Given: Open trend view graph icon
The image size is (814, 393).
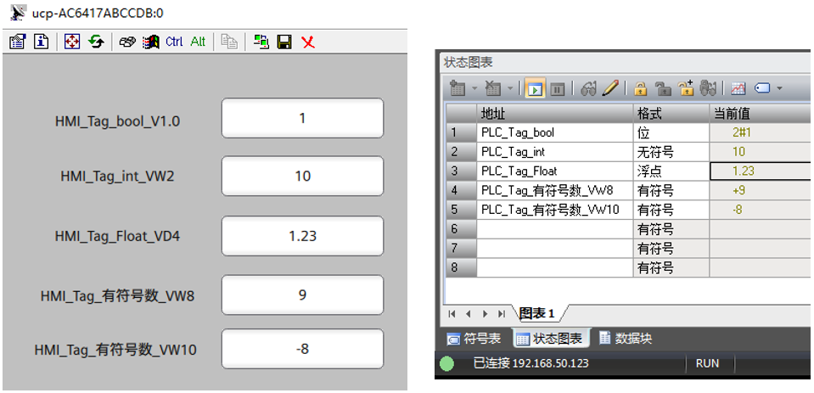Looking at the screenshot, I should (x=738, y=89).
